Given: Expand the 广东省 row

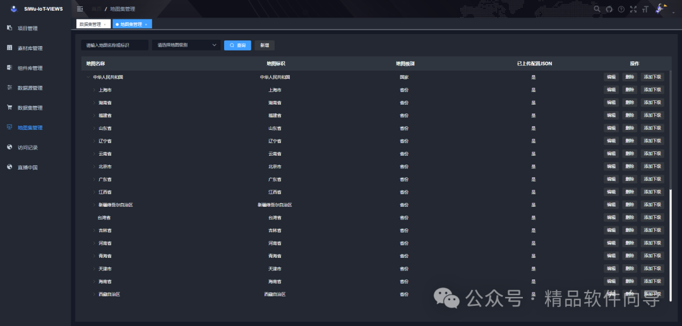Looking at the screenshot, I should click(94, 179).
